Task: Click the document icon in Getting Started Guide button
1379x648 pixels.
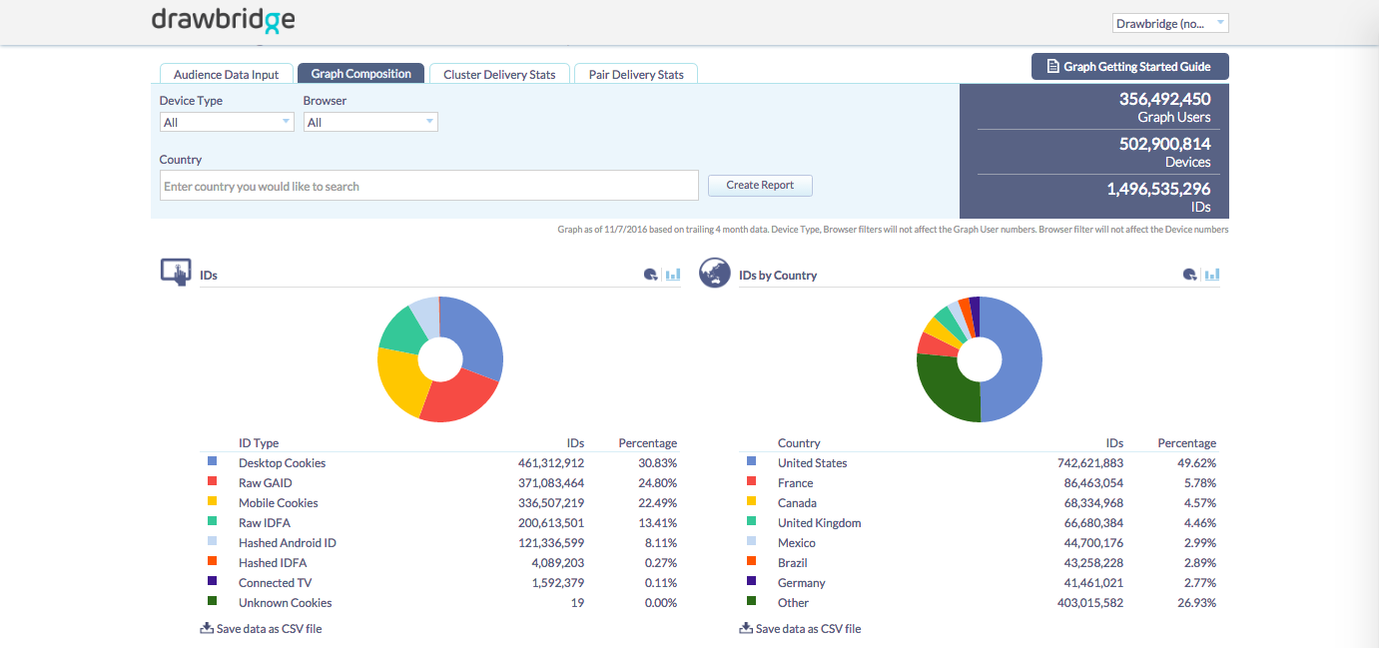Action: point(1052,67)
